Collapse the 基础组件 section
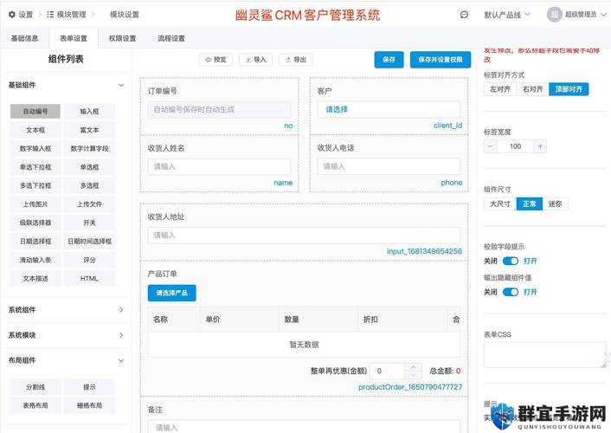Screen dimensions: 611x433 coord(121,85)
